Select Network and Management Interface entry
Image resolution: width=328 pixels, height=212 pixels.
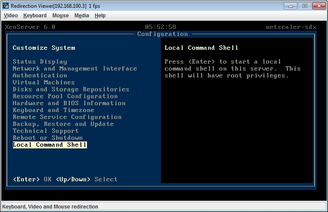coord(75,69)
